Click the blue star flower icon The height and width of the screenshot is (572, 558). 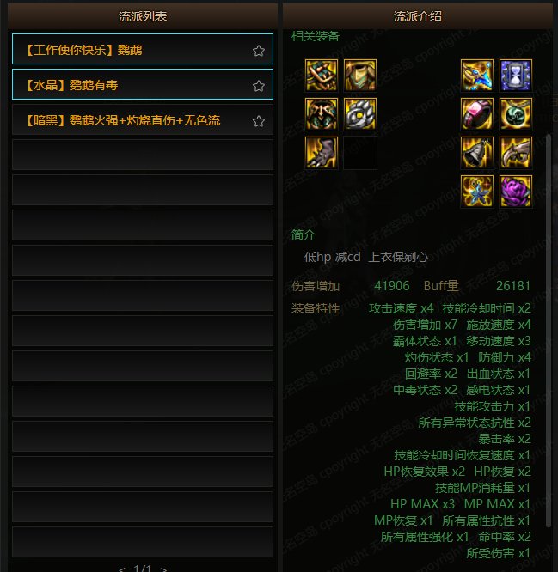(x=476, y=192)
